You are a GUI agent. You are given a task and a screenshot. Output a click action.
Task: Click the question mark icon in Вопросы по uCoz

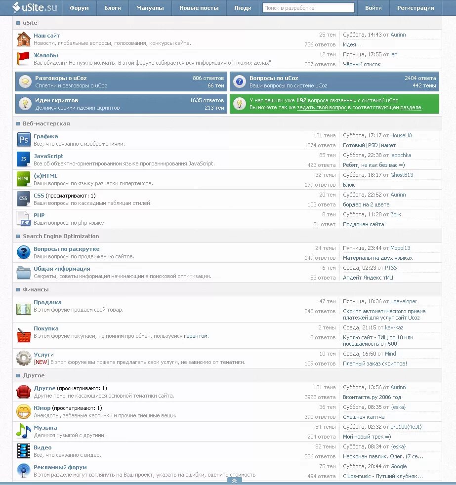coord(240,81)
